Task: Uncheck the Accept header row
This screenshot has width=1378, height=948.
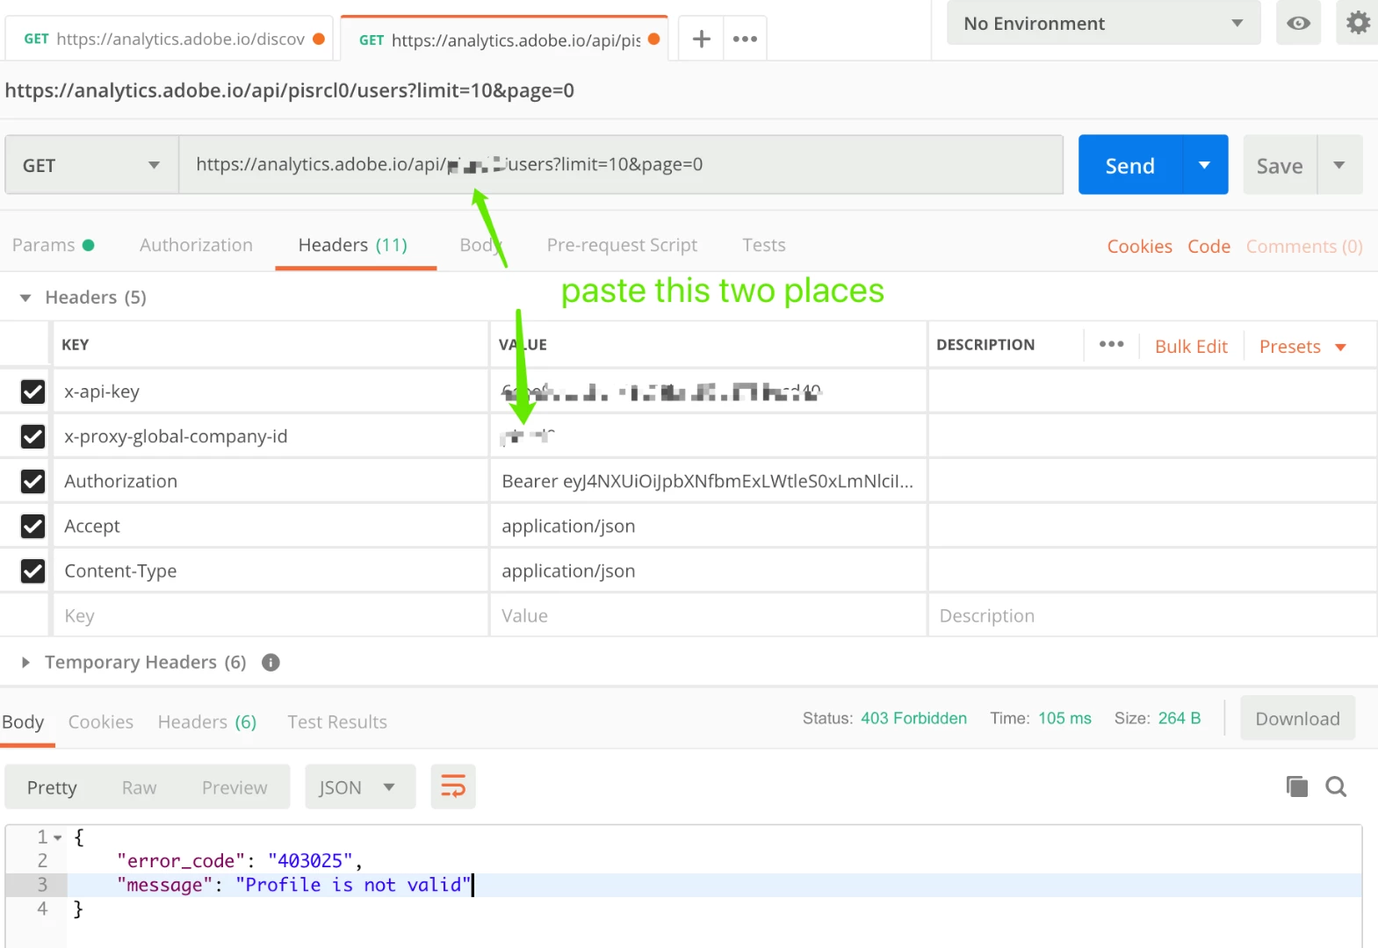Action: pos(32,526)
